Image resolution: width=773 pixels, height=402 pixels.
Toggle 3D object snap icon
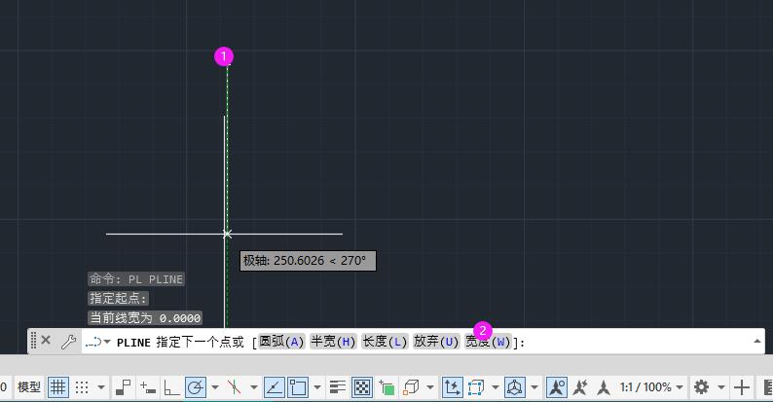pos(411,387)
